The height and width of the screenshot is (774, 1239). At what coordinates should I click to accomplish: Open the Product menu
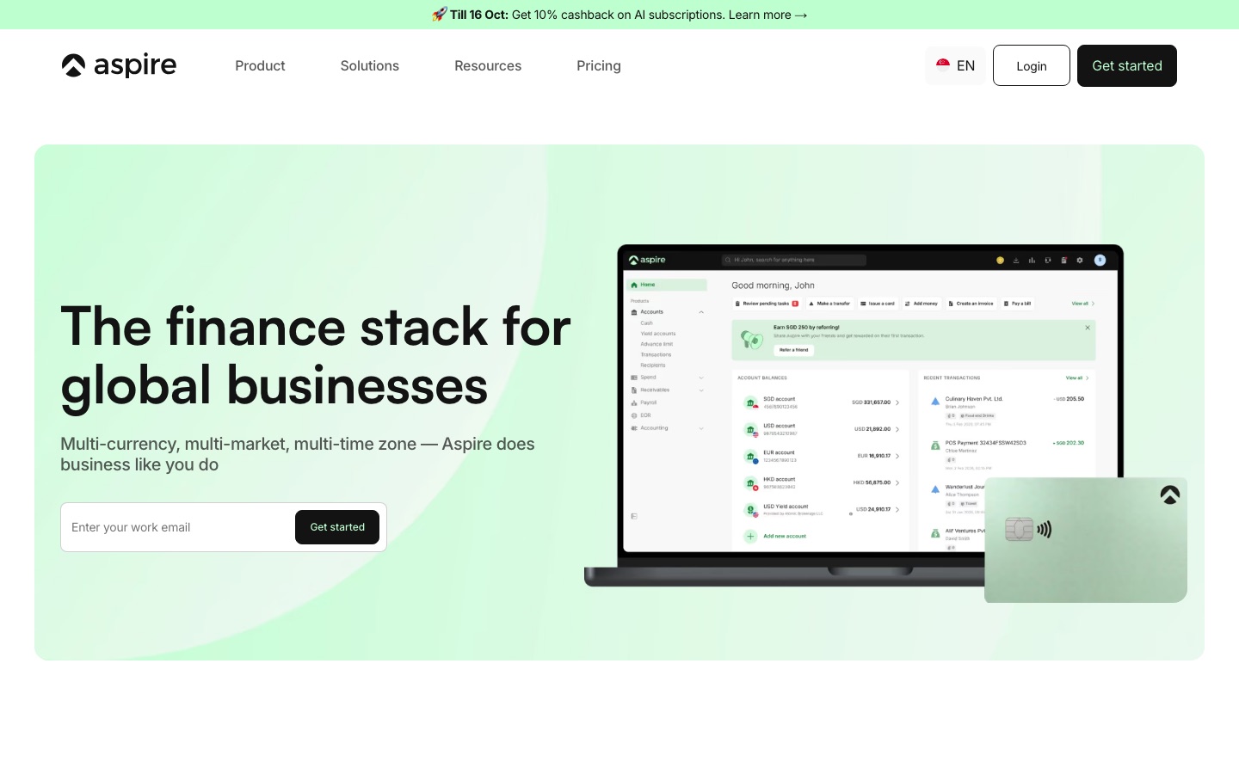tap(260, 65)
